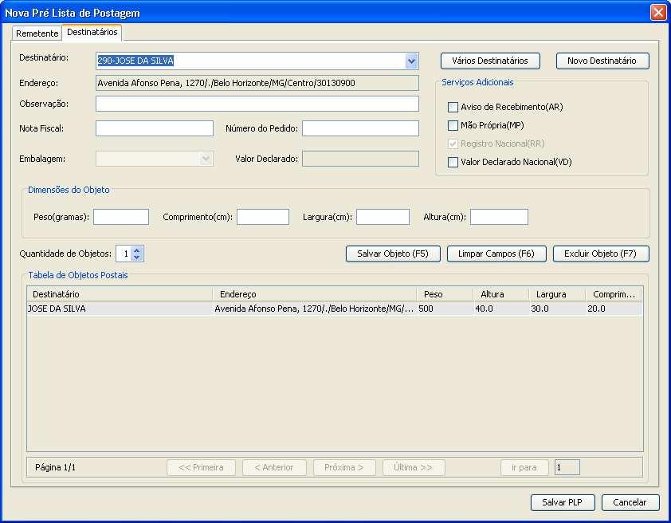Switch to the Destinatários tab
This screenshot has height=523, width=671.
92,33
